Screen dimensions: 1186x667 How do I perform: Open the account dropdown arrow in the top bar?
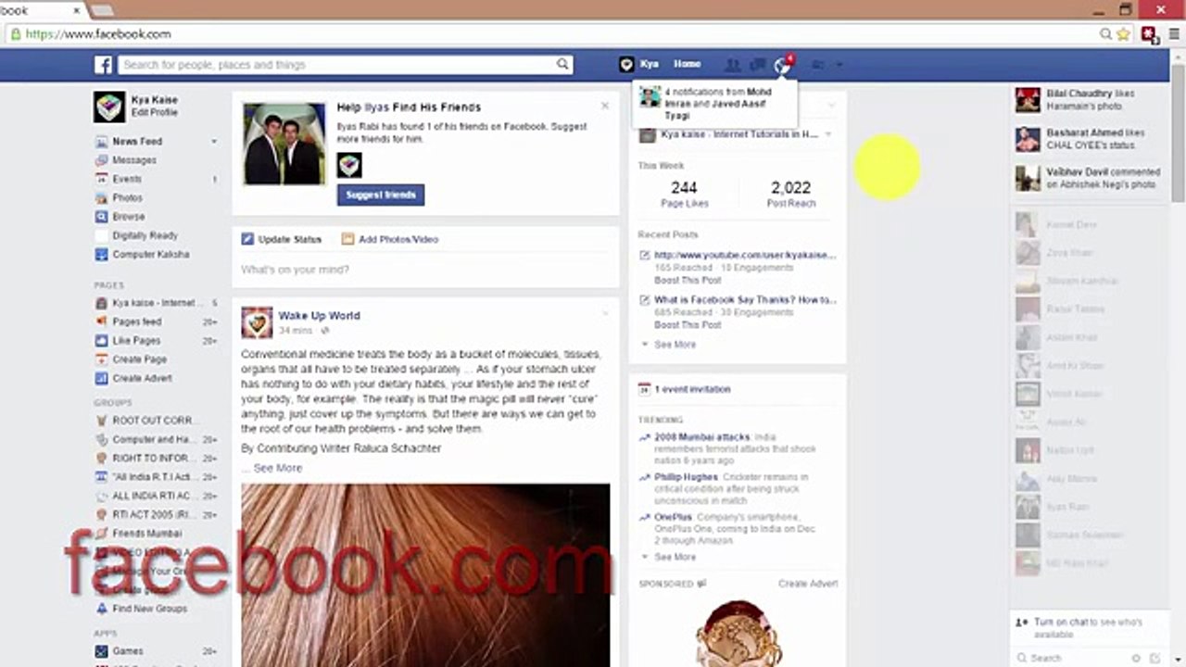pyautogui.click(x=839, y=65)
